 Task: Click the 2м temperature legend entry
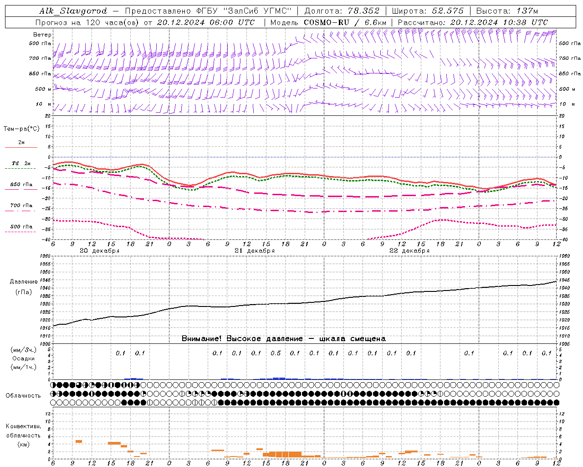[21, 143]
